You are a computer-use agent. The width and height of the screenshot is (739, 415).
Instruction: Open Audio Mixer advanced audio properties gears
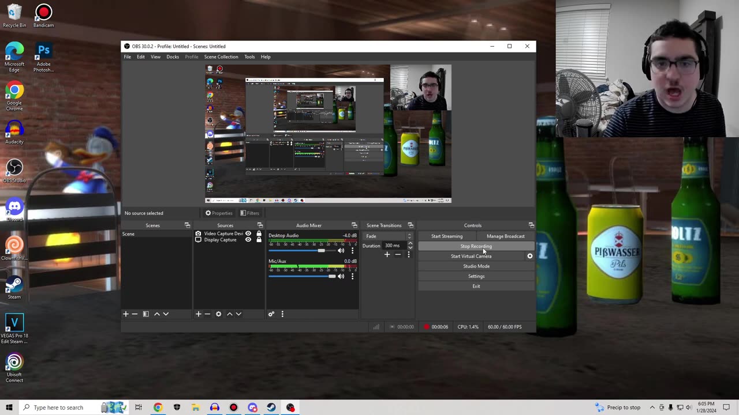271,314
